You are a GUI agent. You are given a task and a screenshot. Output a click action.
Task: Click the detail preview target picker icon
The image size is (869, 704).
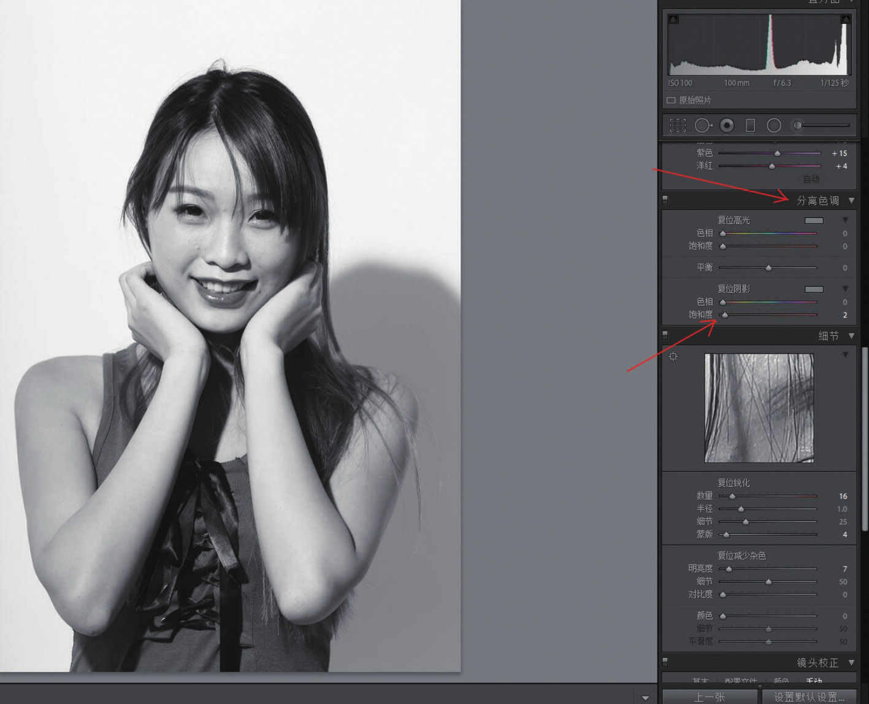coord(673,357)
